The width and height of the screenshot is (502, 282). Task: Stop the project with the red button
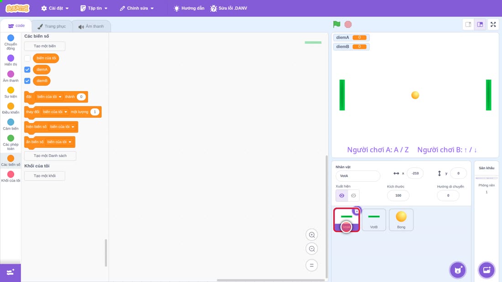tap(348, 24)
